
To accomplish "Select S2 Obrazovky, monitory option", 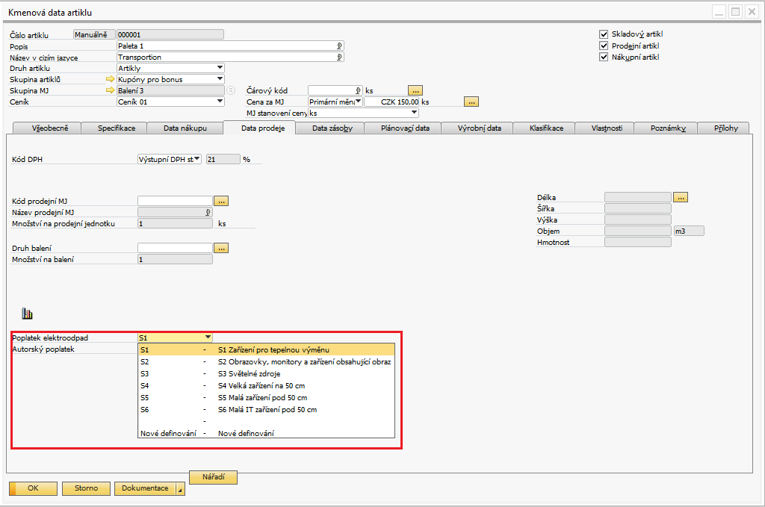I will point(267,361).
